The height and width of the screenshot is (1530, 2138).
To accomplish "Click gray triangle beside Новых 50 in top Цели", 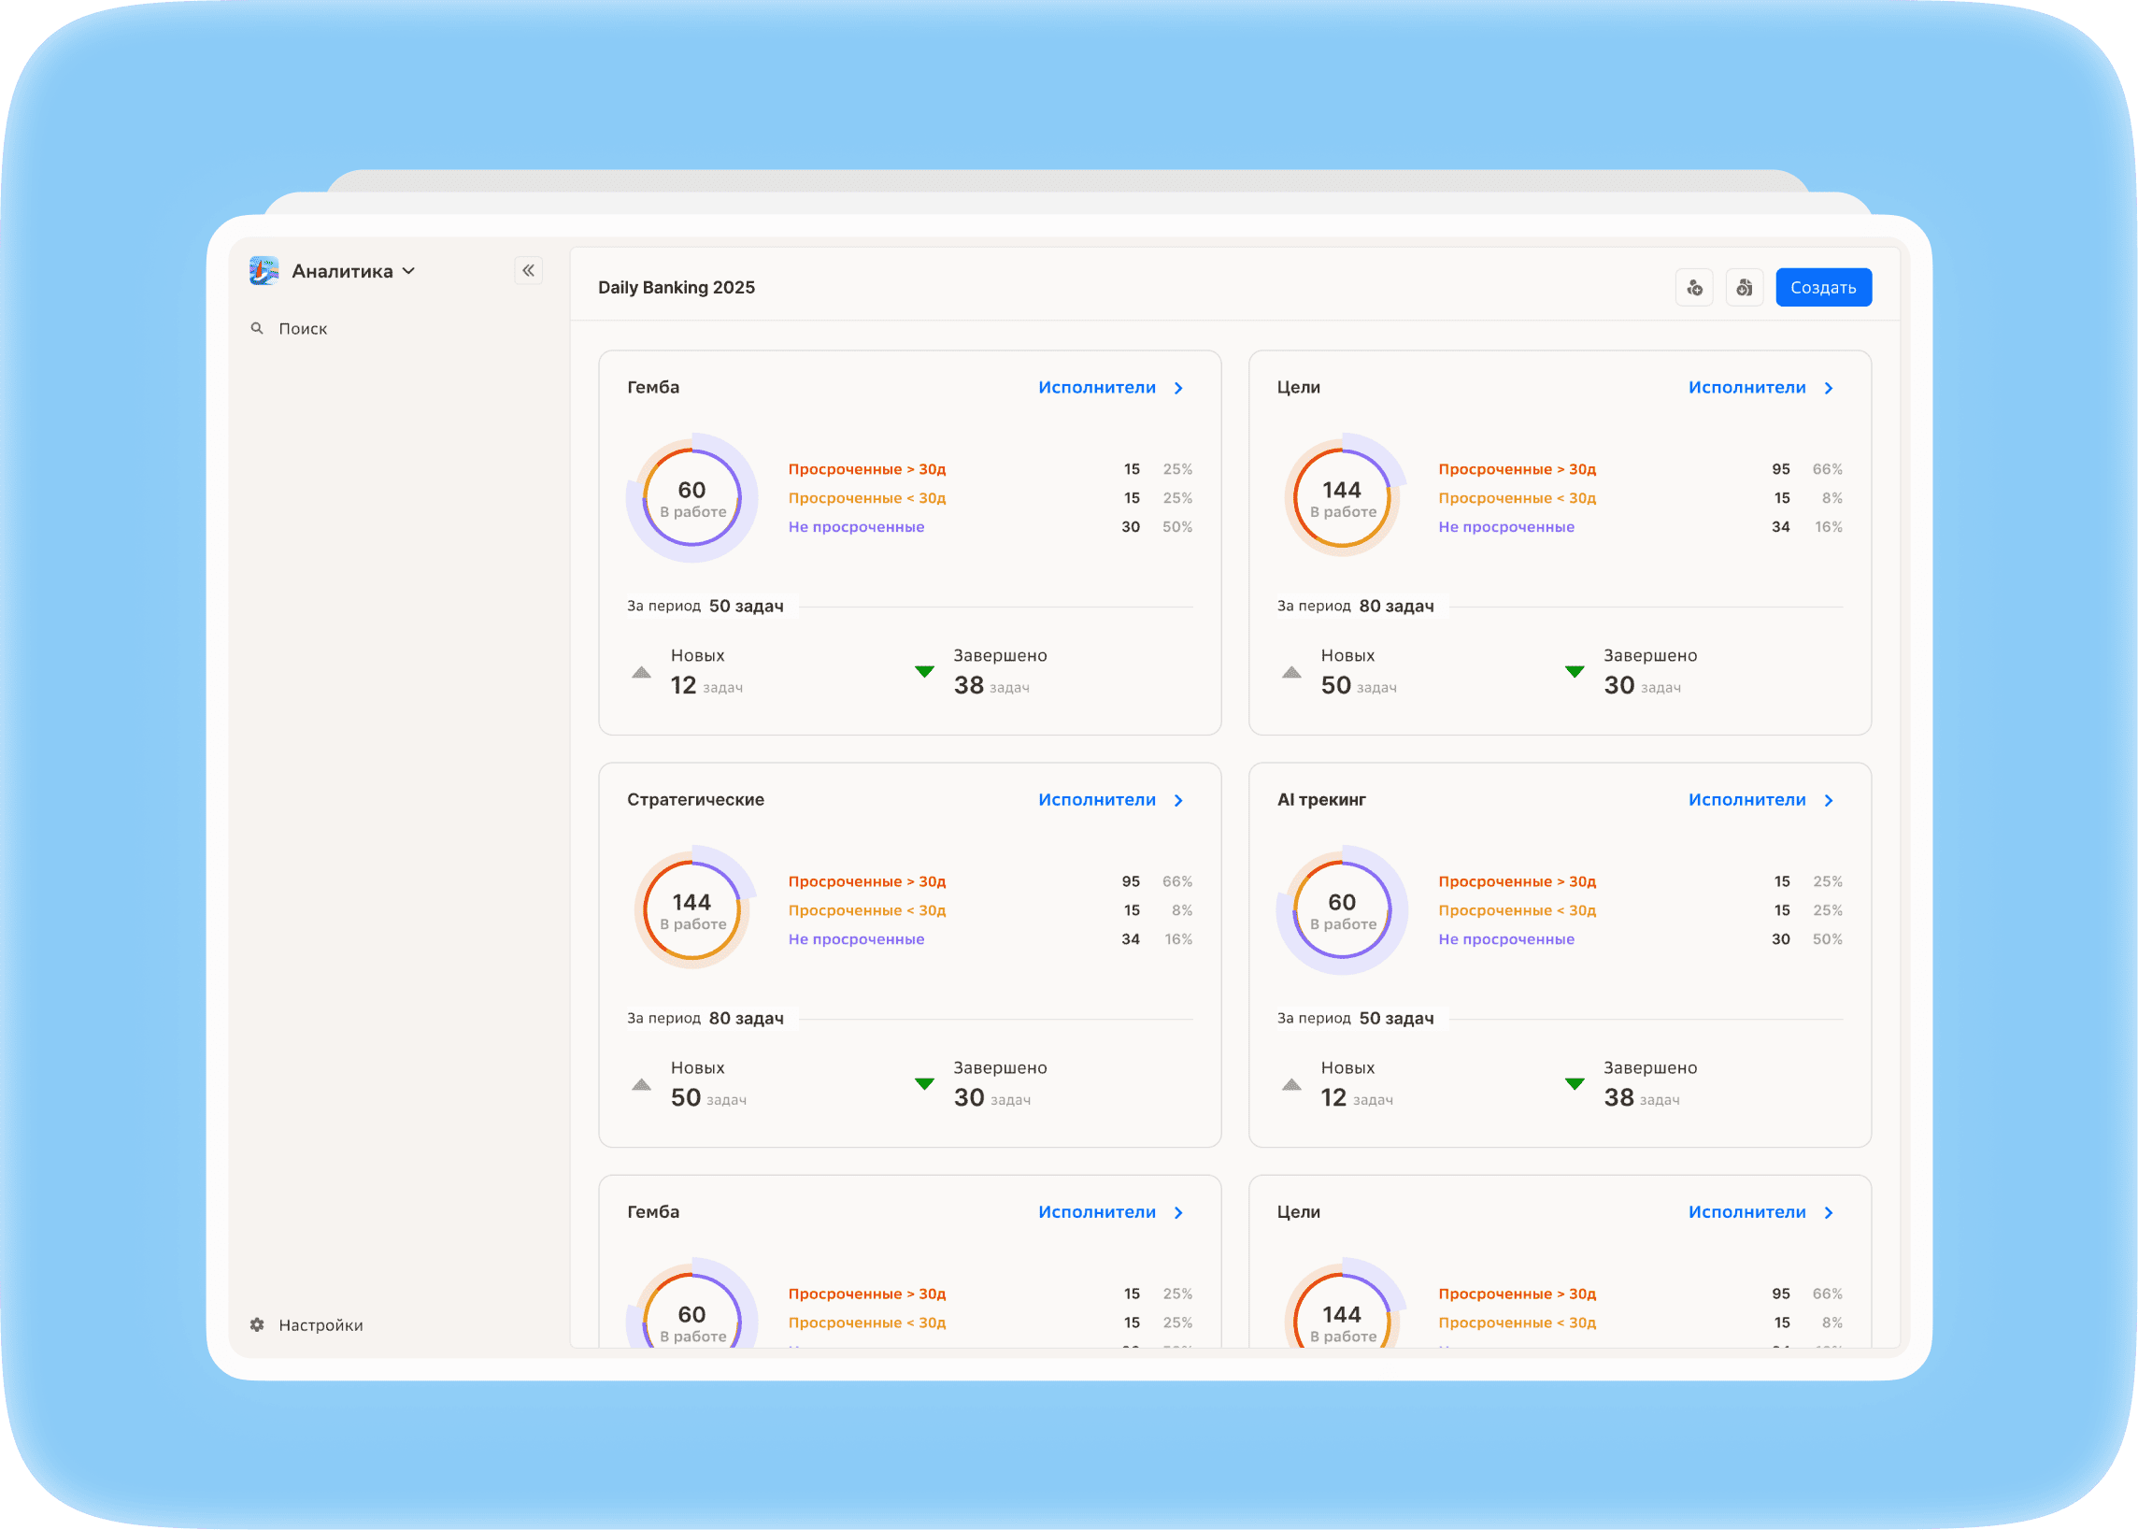I will (x=1291, y=672).
